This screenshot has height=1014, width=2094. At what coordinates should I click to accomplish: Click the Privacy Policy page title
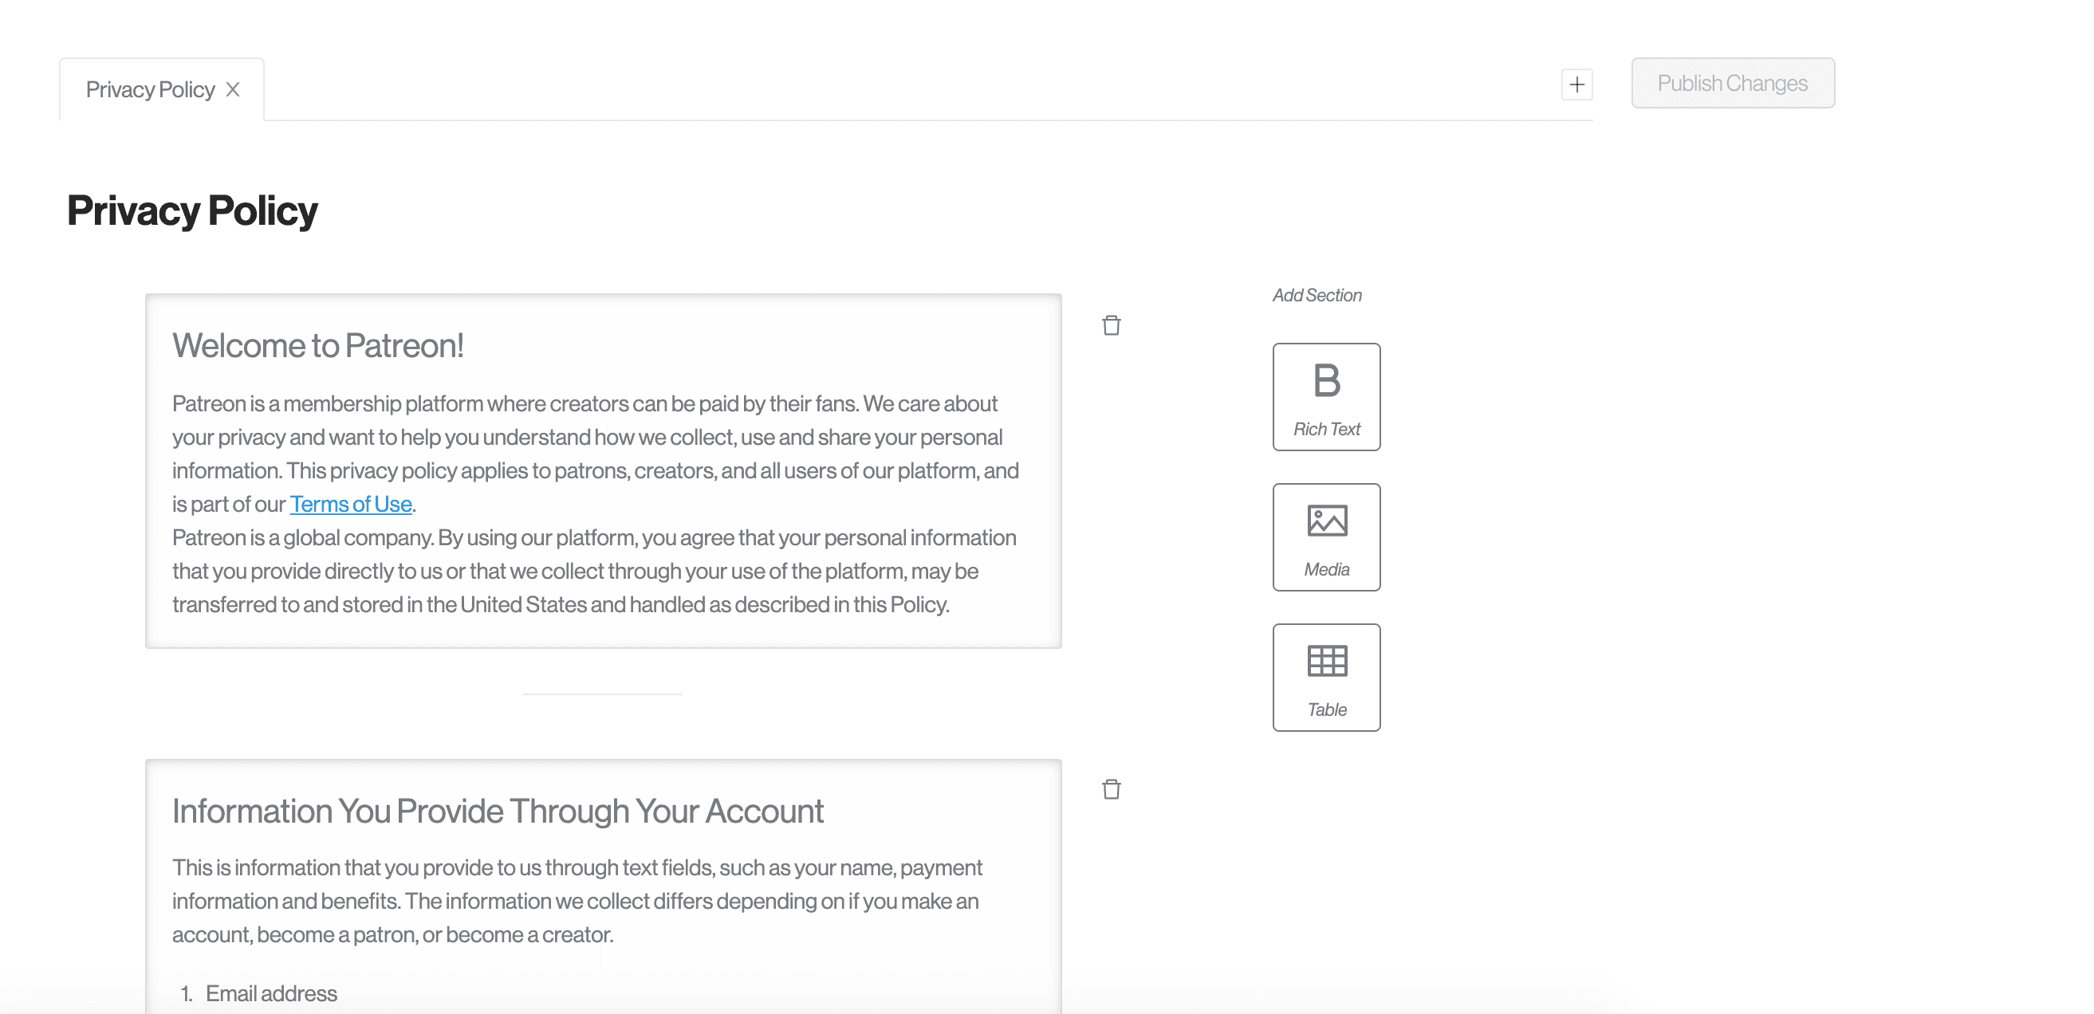pyautogui.click(x=192, y=210)
